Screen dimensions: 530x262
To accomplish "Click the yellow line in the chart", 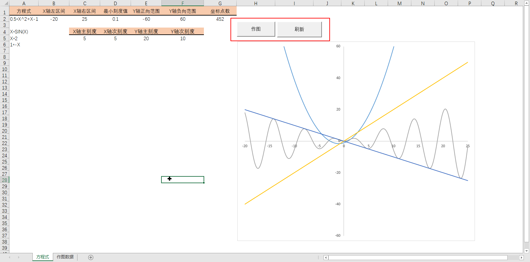I will (418, 93).
